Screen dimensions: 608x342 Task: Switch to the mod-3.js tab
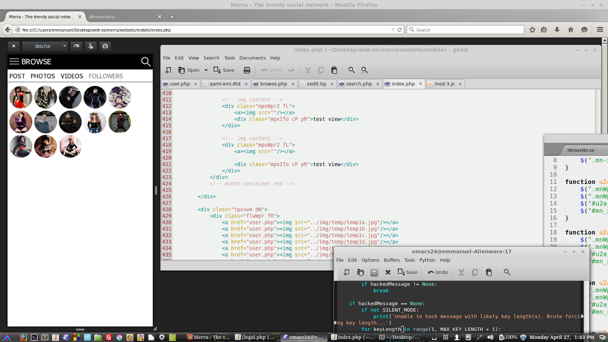[444, 84]
